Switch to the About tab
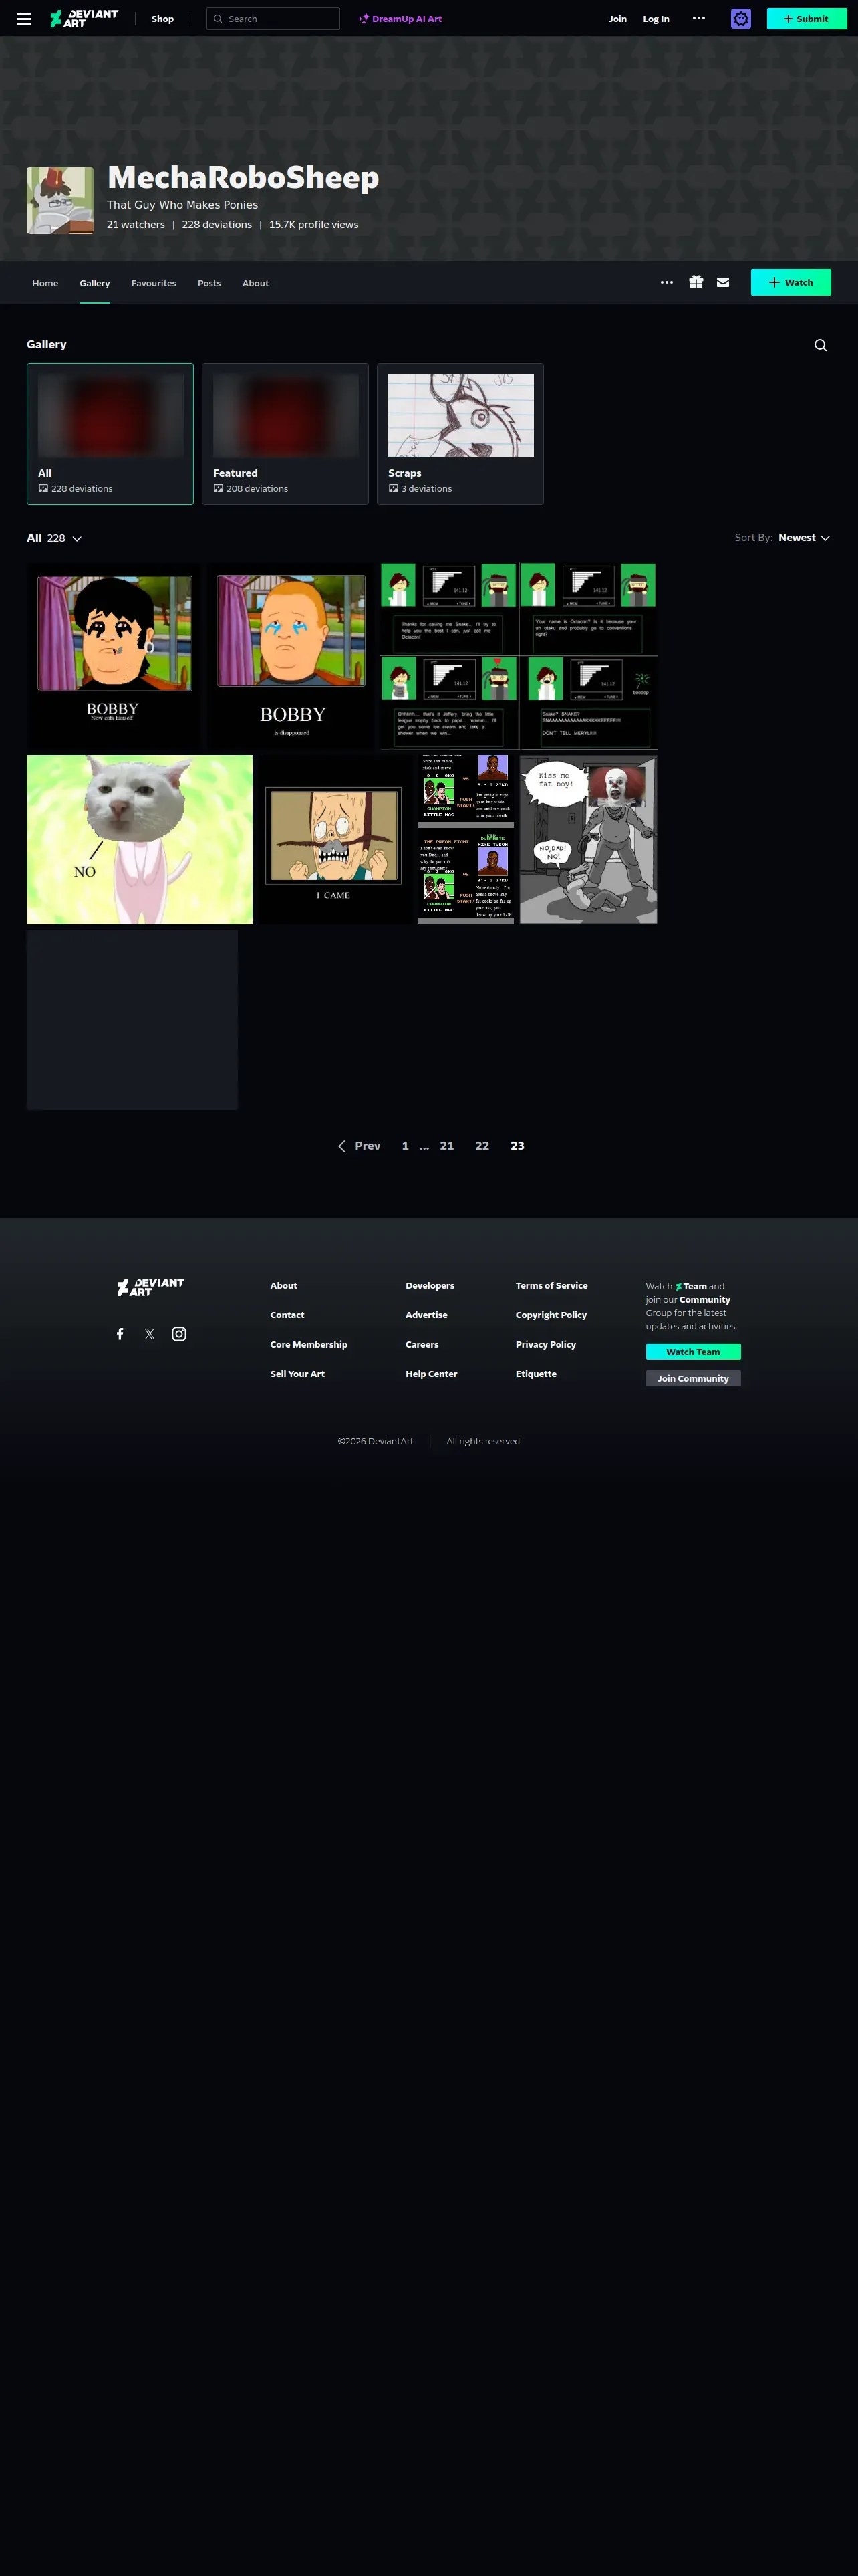858x2576 pixels. click(x=256, y=283)
